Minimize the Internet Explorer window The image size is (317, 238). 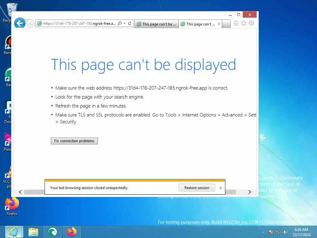[230, 15]
